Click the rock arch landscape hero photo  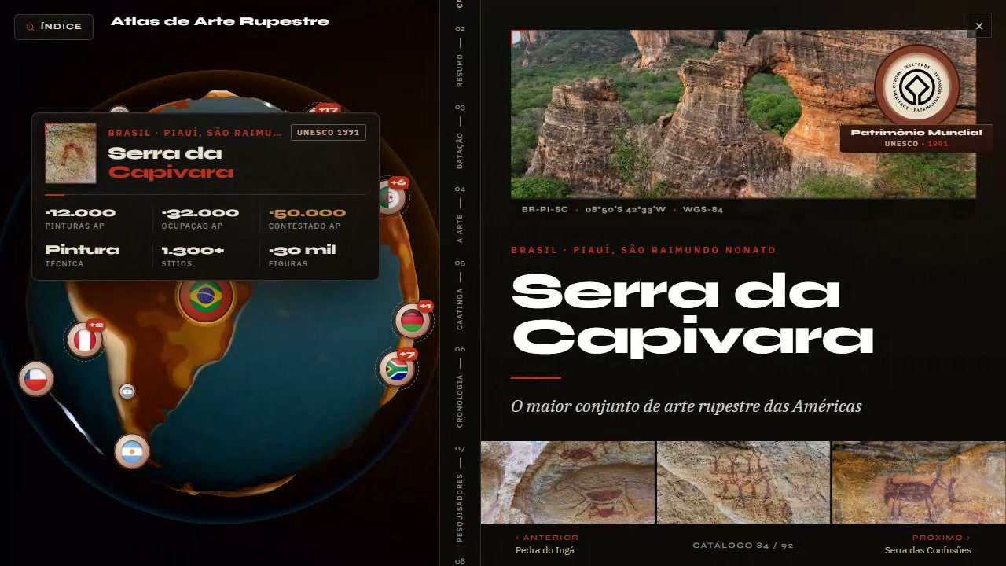743,114
